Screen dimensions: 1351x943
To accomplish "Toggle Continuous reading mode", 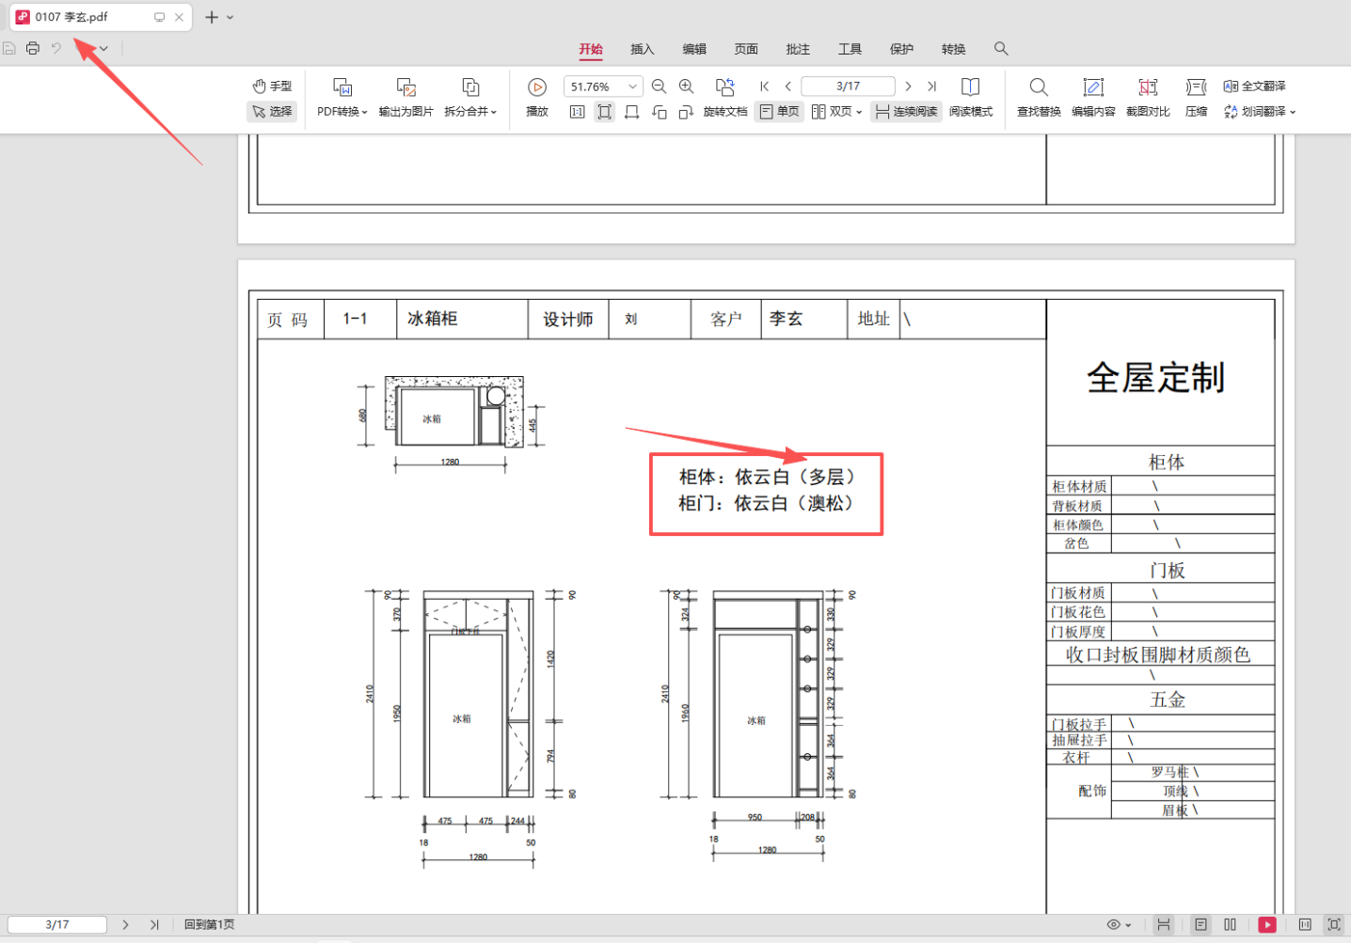I will click(906, 112).
